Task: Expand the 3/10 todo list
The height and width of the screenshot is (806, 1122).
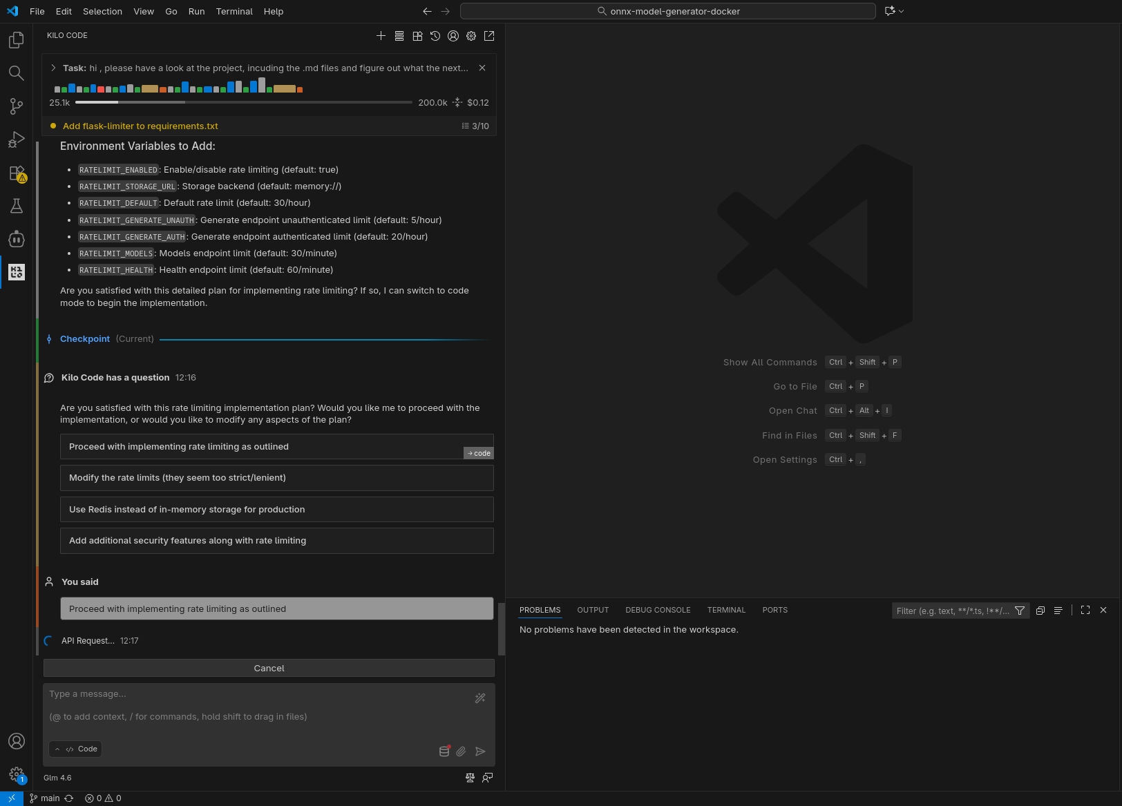Action: pyautogui.click(x=475, y=126)
